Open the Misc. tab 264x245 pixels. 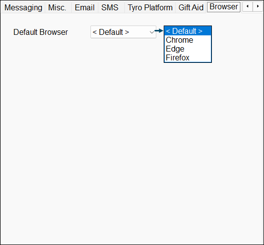coord(58,7)
